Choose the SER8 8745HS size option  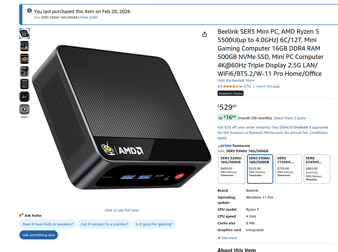coord(317,169)
